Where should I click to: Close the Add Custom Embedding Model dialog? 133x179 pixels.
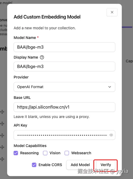112,12
